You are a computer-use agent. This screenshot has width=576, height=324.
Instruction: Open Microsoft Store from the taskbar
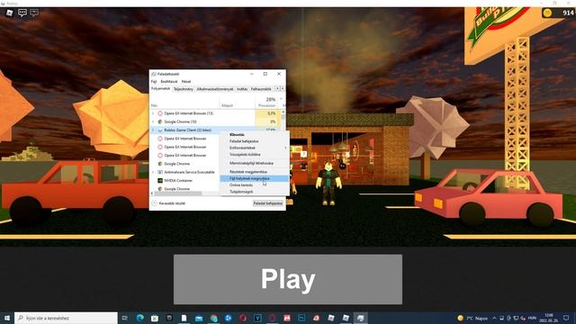tap(155, 318)
